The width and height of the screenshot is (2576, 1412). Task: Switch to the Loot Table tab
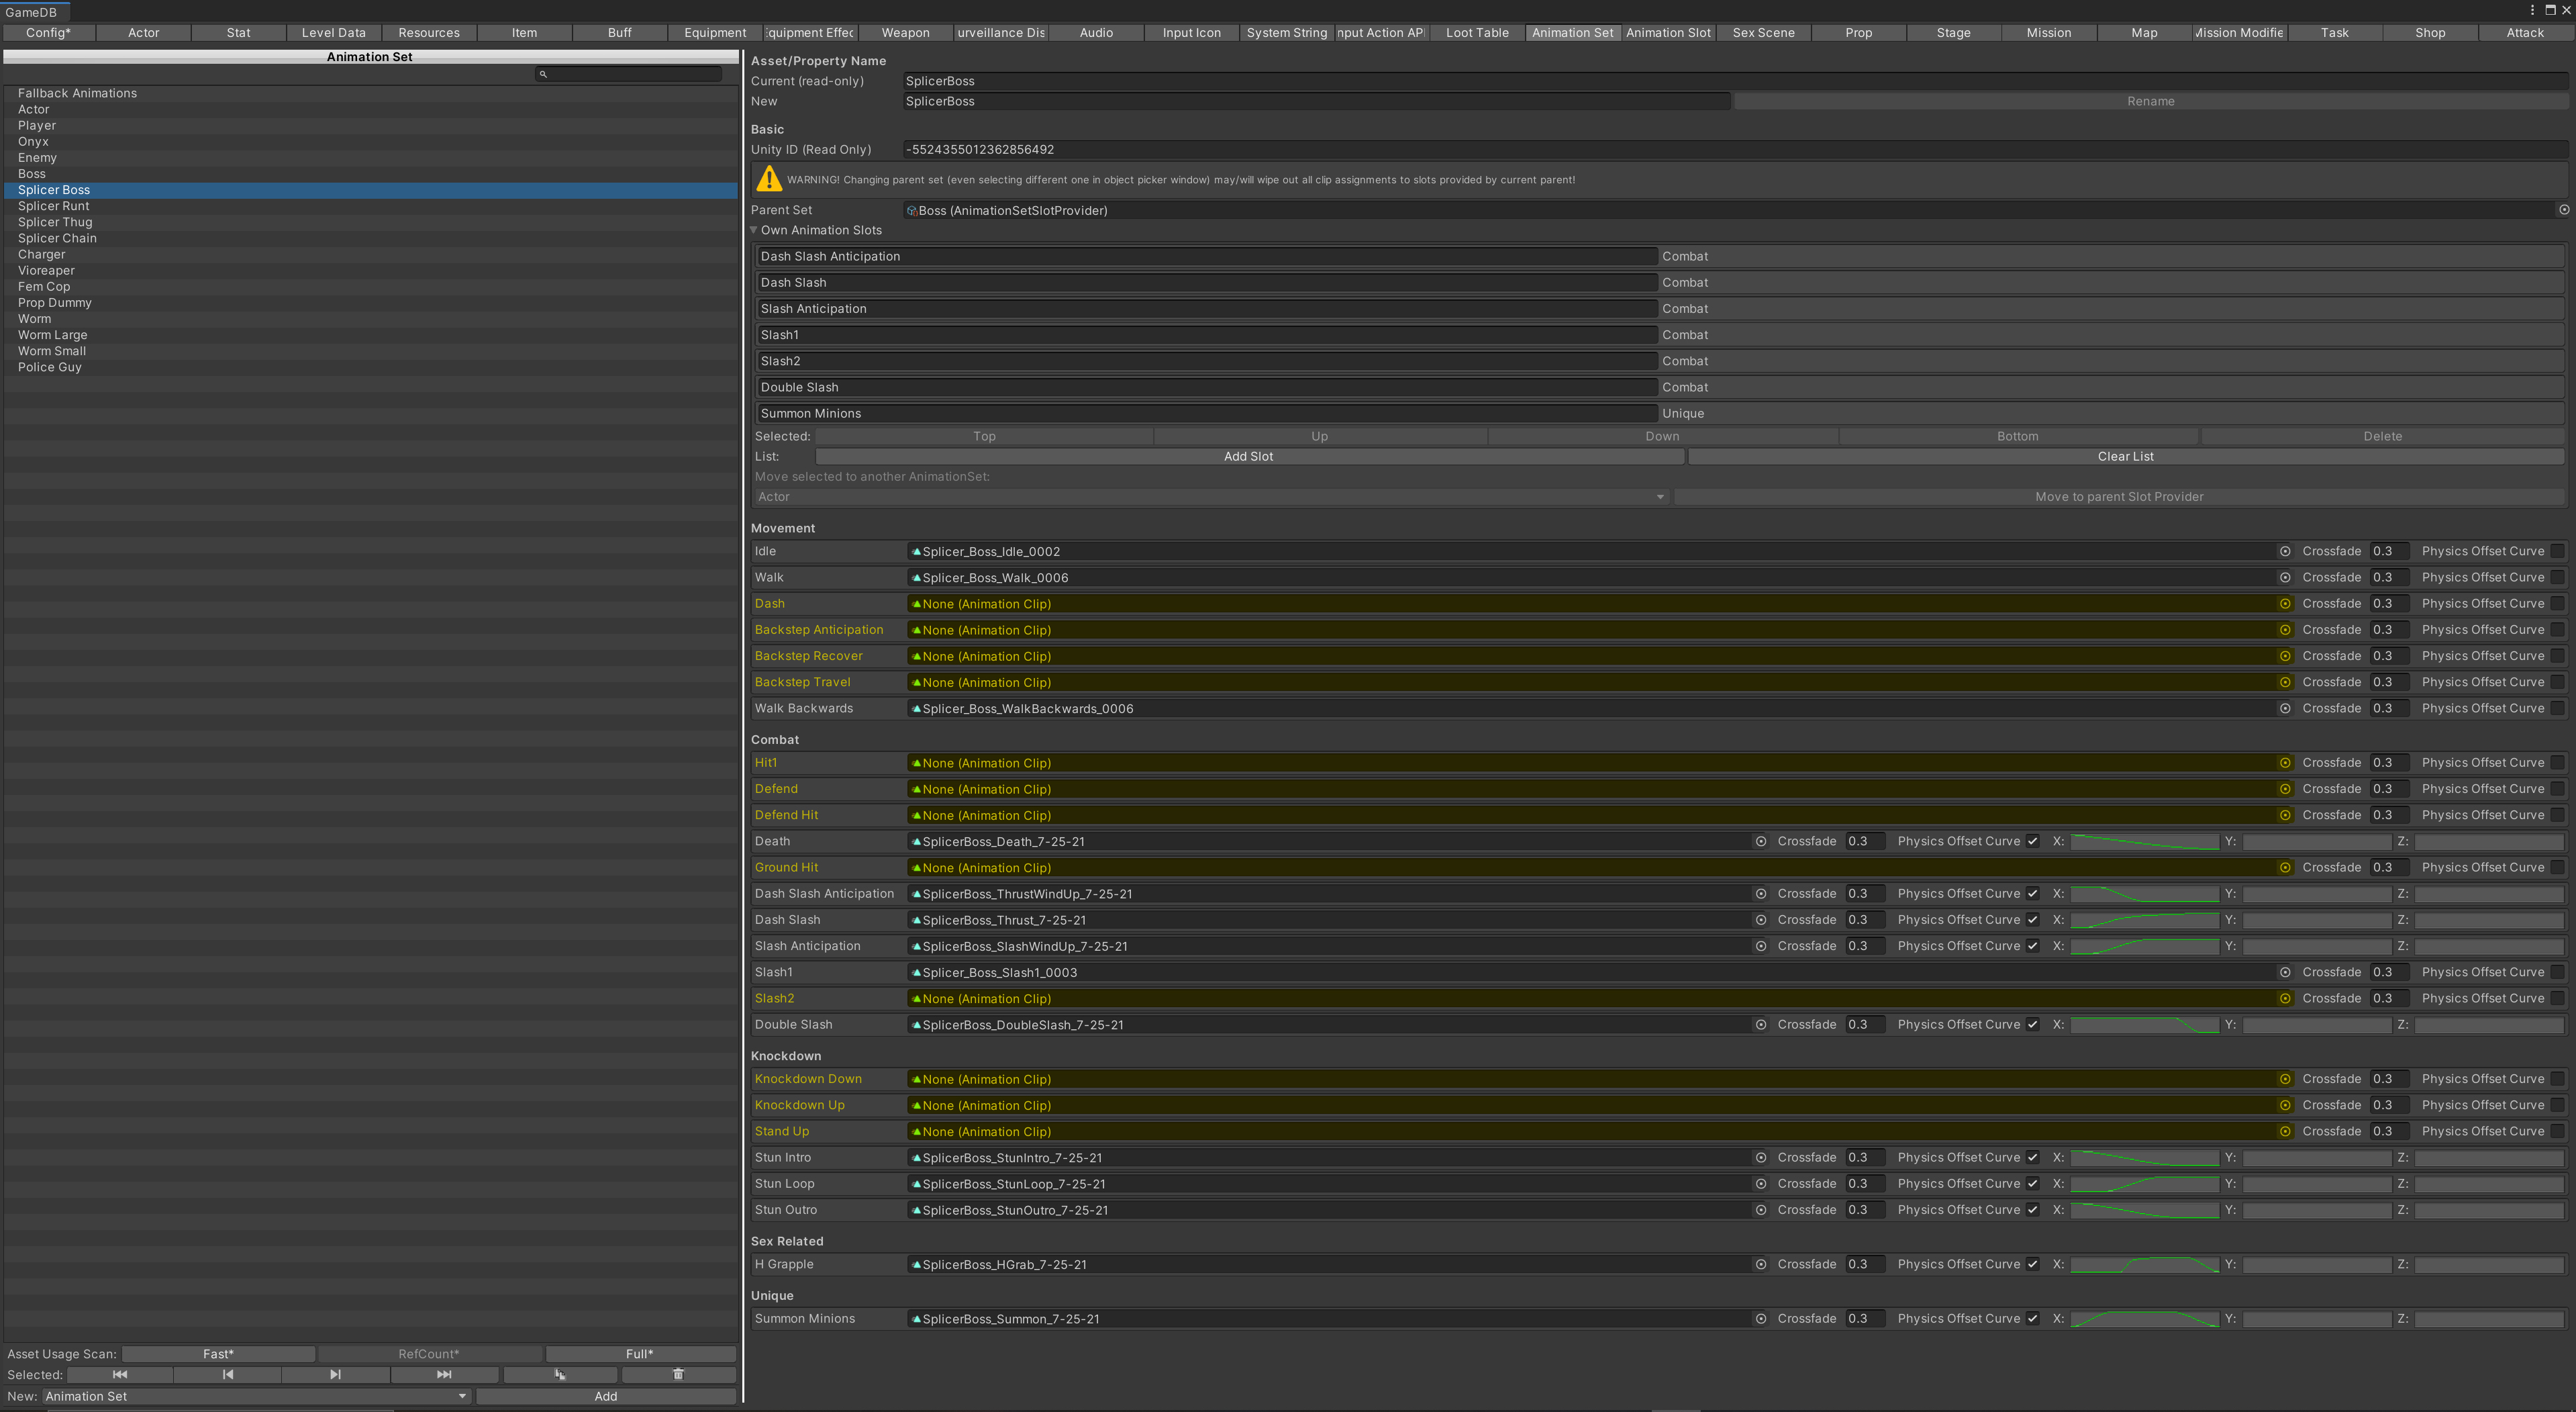1477,33
